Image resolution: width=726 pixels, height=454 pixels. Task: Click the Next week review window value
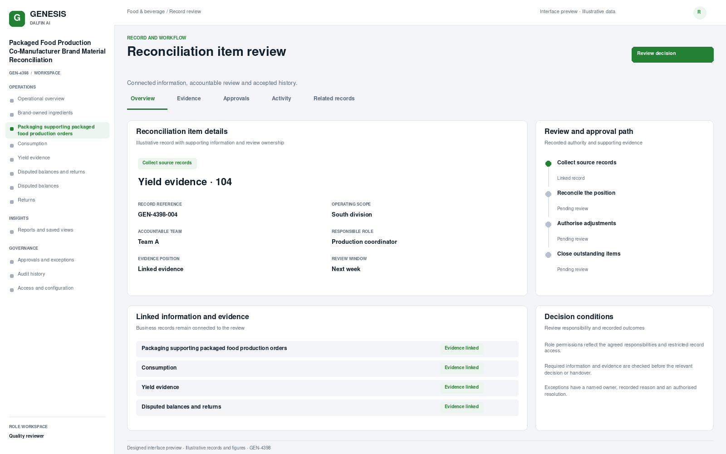click(346, 269)
